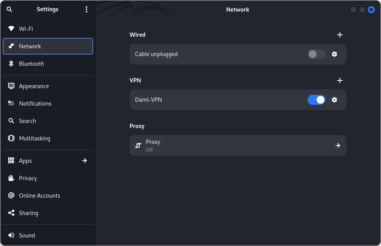381x246 pixels.
Task: Click the Bluetooth sidebar icon
Action: point(11,63)
